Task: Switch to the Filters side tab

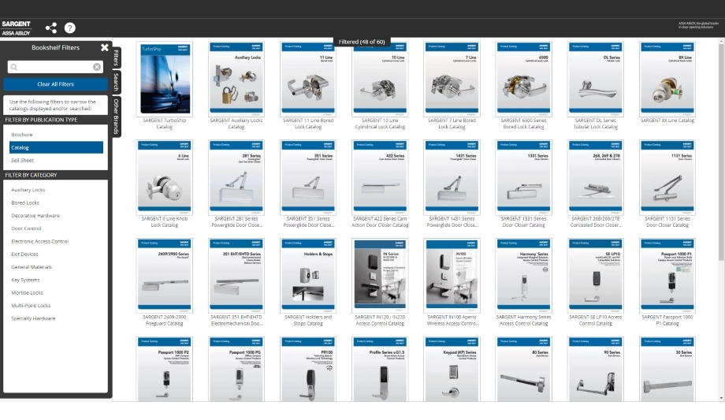Action: tap(116, 58)
